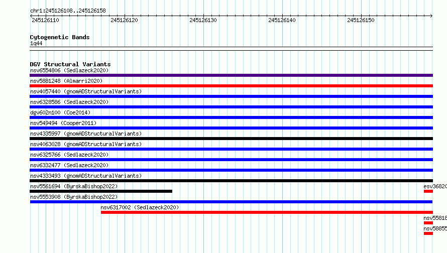This screenshot has height=253, width=447.
Task: Select the purple nsv6554806 variant bar
Action: tap(231, 75)
